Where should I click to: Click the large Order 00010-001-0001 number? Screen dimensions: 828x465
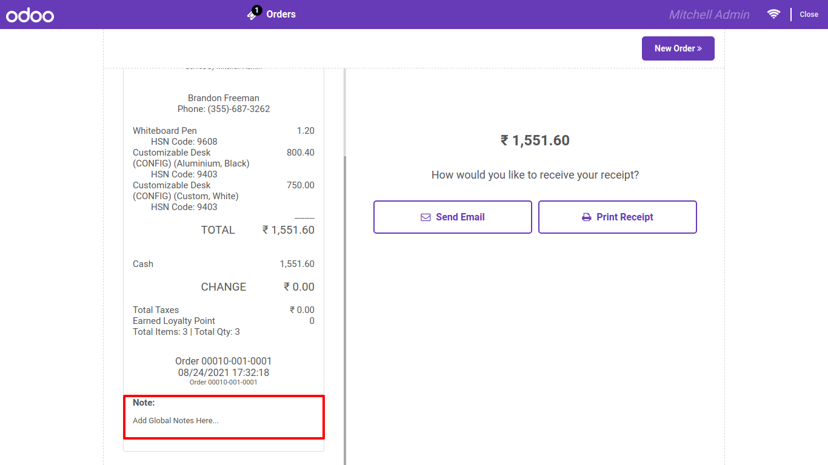[x=224, y=361]
